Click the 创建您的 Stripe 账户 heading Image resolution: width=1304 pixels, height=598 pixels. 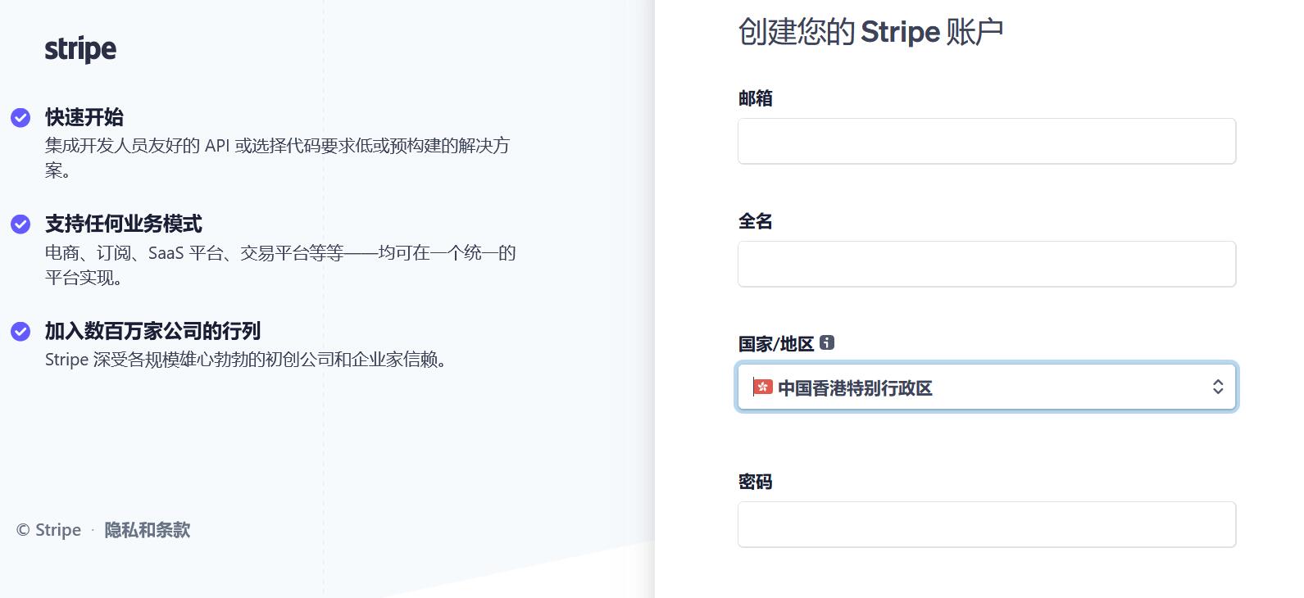[870, 32]
